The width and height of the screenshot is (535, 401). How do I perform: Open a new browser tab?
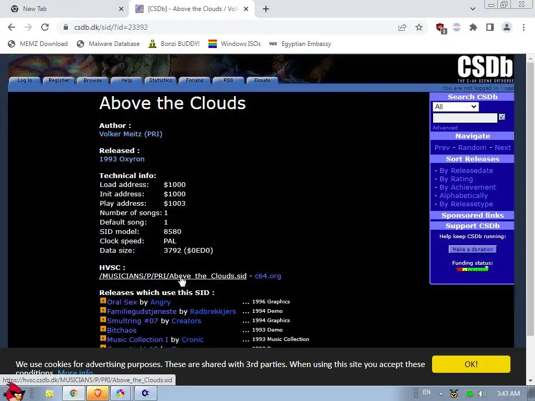click(x=266, y=9)
